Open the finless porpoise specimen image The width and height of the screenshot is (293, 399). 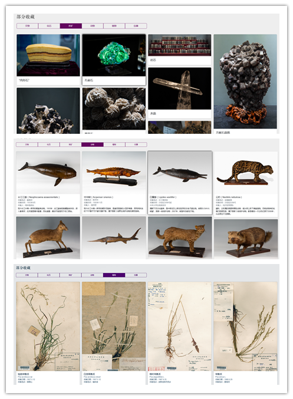pyautogui.click(x=48, y=173)
